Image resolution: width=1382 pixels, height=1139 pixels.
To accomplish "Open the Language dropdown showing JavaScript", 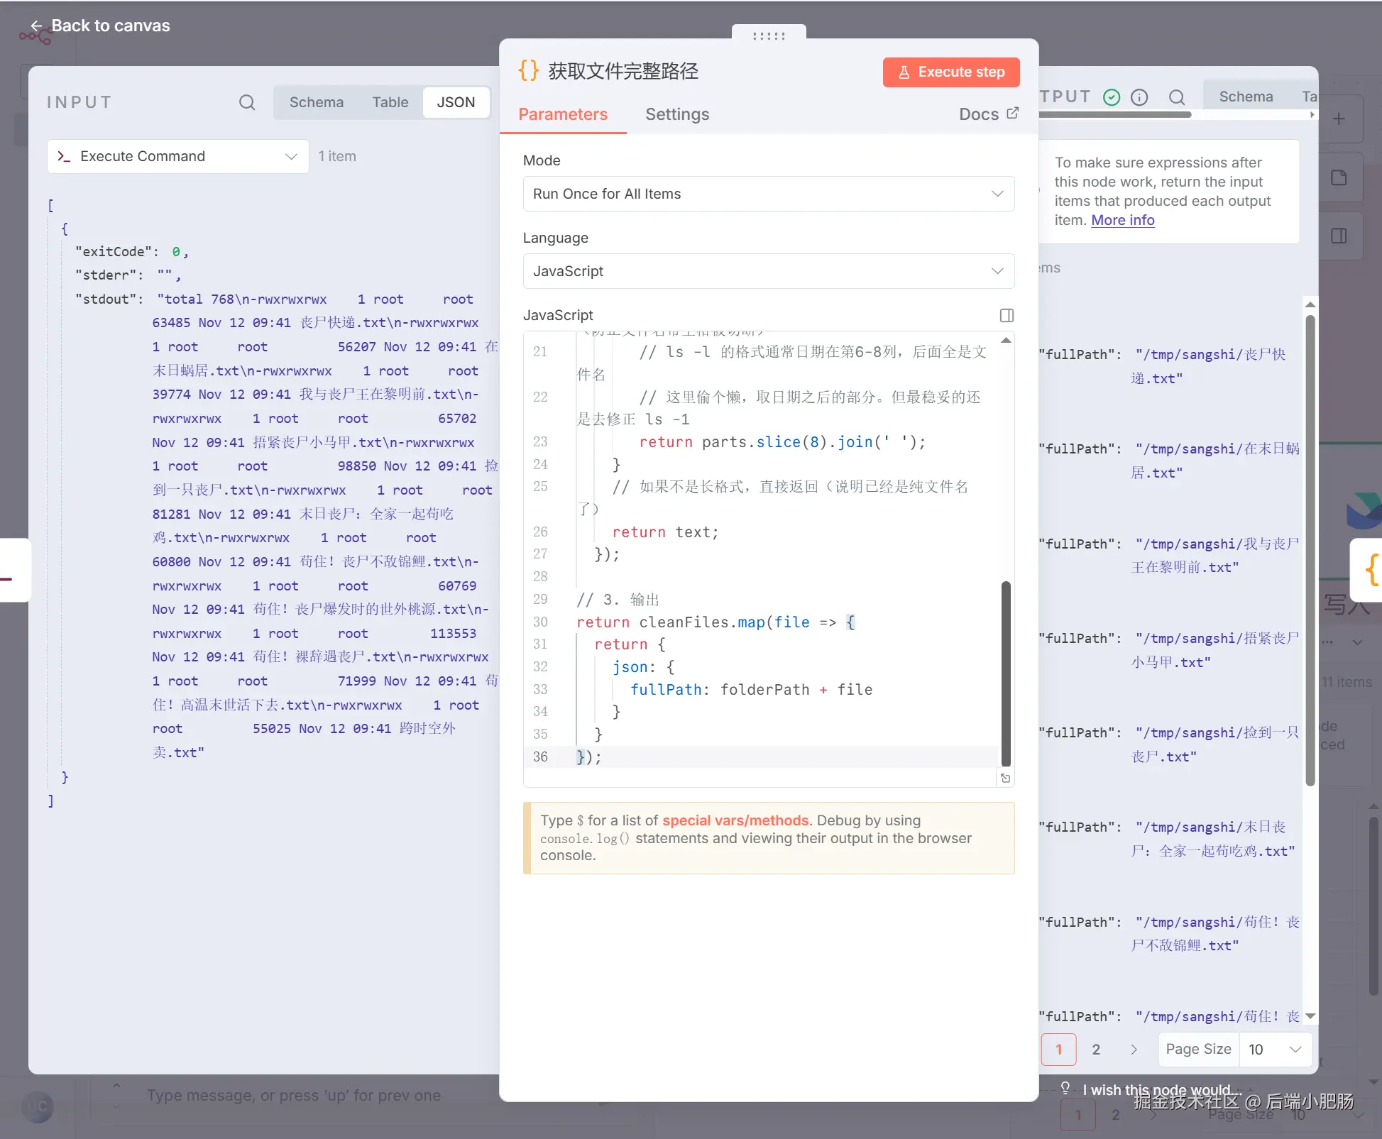I will coord(768,271).
